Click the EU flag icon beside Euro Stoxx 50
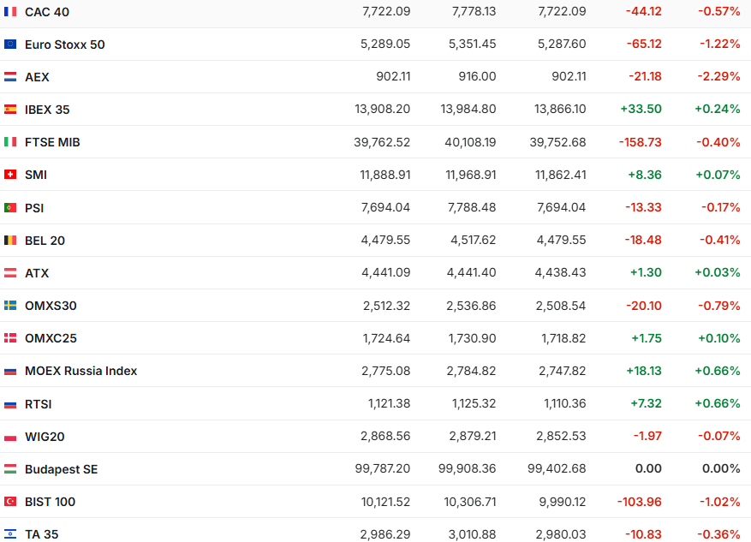 (10, 45)
